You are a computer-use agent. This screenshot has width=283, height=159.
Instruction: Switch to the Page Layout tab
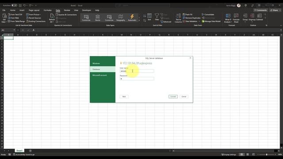pyautogui.click(x=34, y=10)
